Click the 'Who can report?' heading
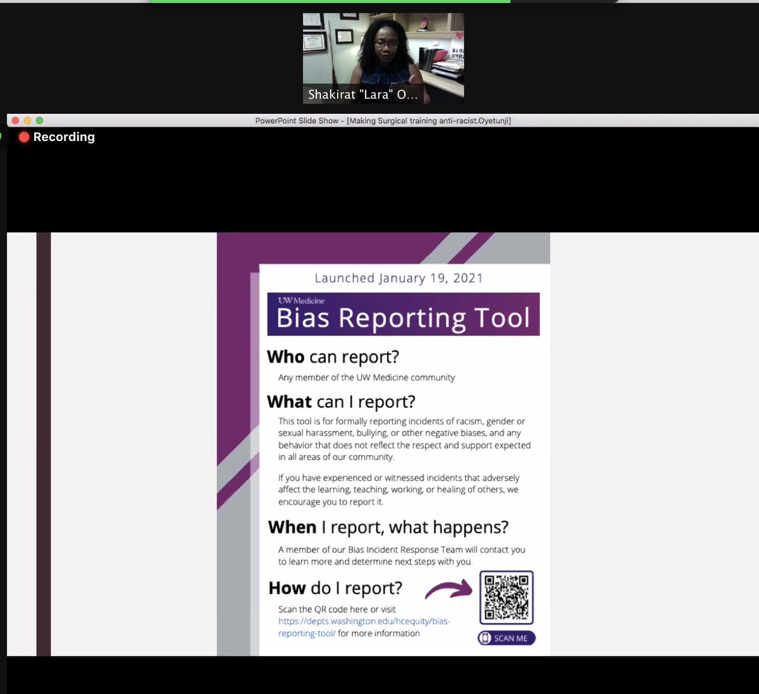Viewport: 759px width, 694px height. pos(333,357)
